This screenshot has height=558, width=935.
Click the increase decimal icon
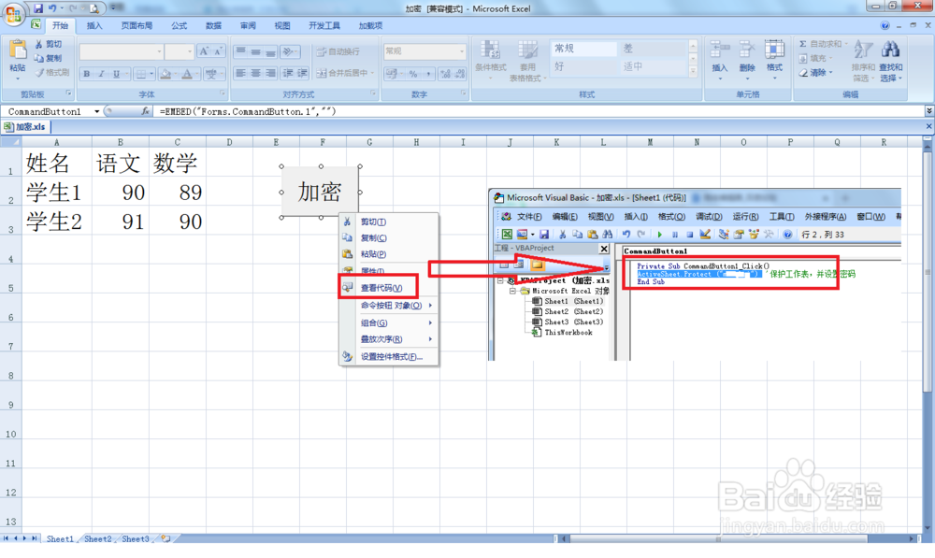click(x=445, y=74)
